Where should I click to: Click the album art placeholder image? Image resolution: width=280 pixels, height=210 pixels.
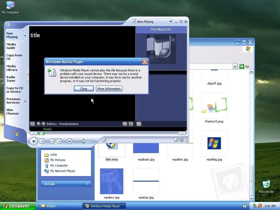tap(161, 49)
